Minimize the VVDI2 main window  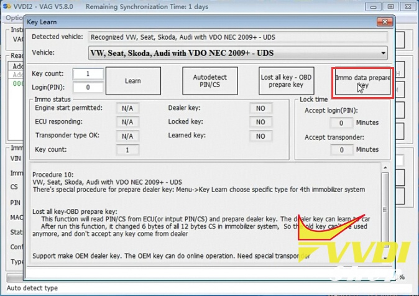point(373,7)
